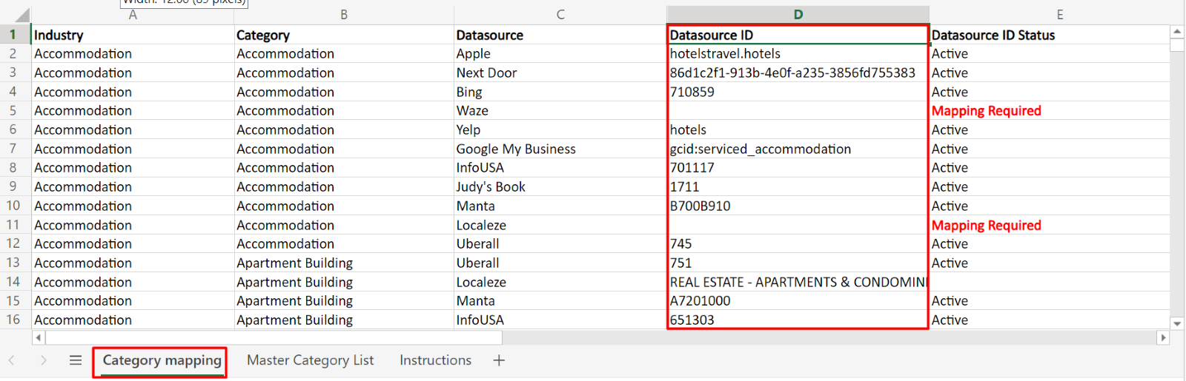
Task: Select Apartment Building cell in row 16
Action: tap(344, 320)
